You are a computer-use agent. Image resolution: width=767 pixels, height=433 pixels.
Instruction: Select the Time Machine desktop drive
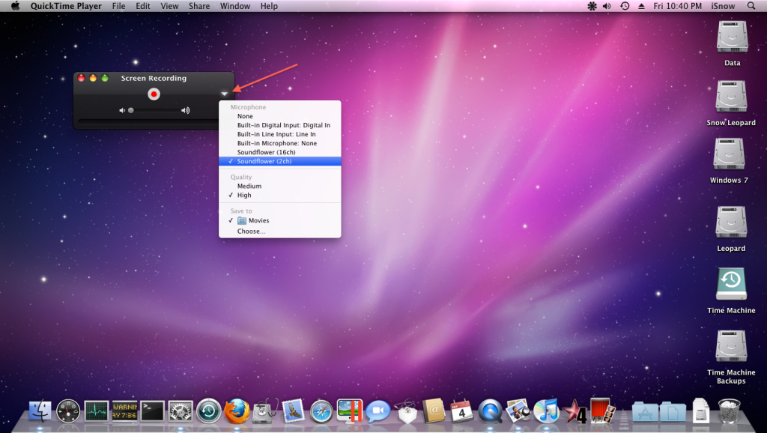(x=731, y=284)
